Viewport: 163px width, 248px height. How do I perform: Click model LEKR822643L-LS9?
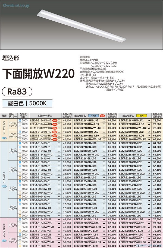(x=85, y=197)
